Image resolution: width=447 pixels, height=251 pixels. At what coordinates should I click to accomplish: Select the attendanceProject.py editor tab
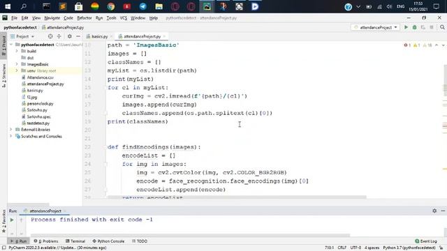pos(142,36)
